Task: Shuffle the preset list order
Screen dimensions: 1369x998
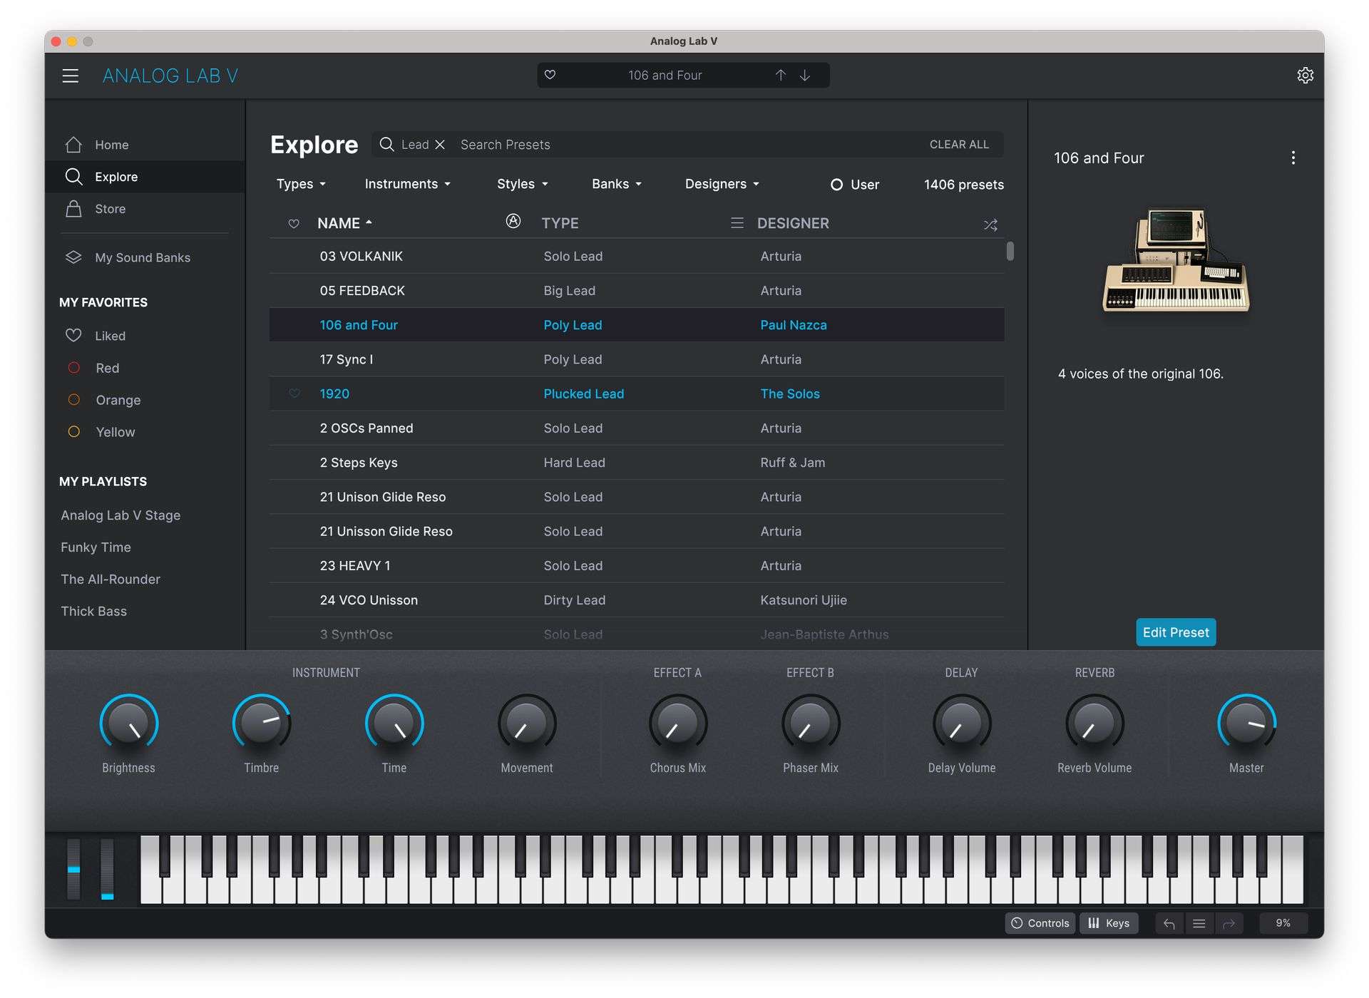Action: [990, 225]
